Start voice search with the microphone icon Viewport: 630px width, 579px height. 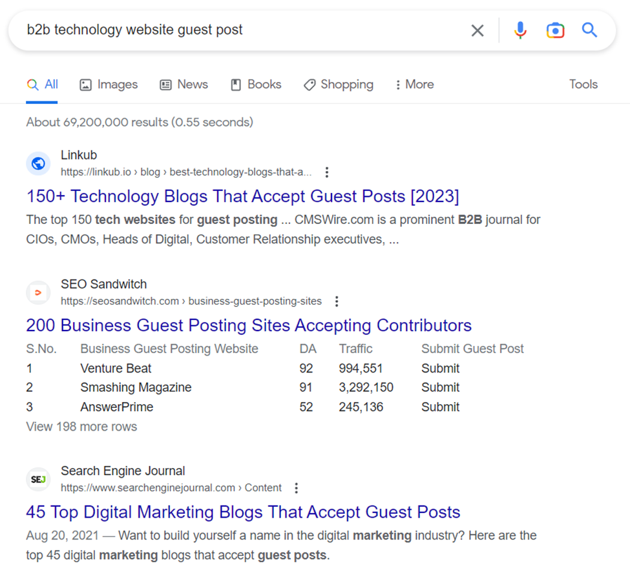(520, 30)
